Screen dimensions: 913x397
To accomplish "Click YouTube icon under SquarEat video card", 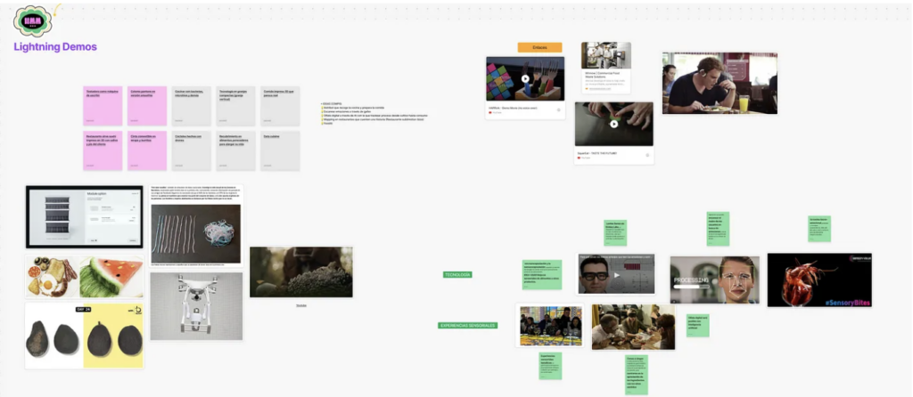I will point(580,158).
